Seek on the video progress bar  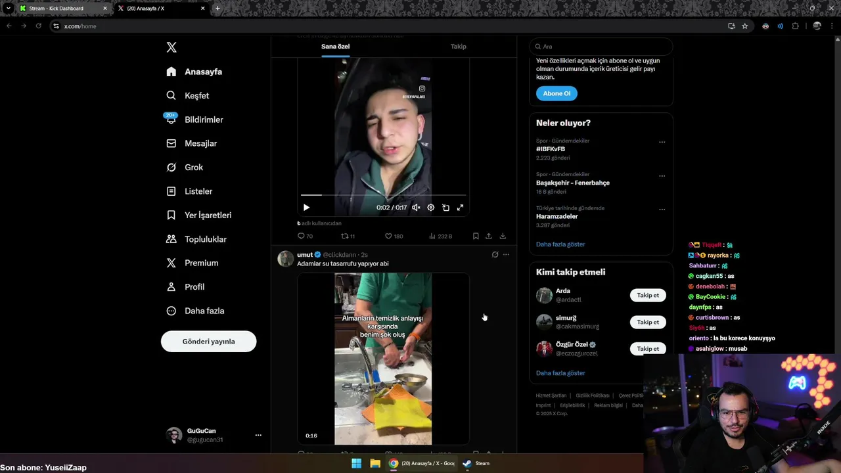tap(383, 195)
